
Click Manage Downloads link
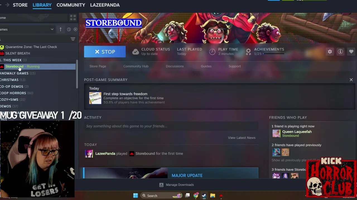pos(180,185)
